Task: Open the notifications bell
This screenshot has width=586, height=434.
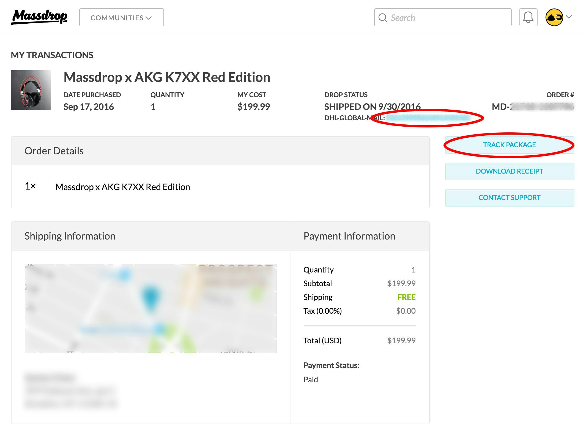Action: (x=528, y=17)
